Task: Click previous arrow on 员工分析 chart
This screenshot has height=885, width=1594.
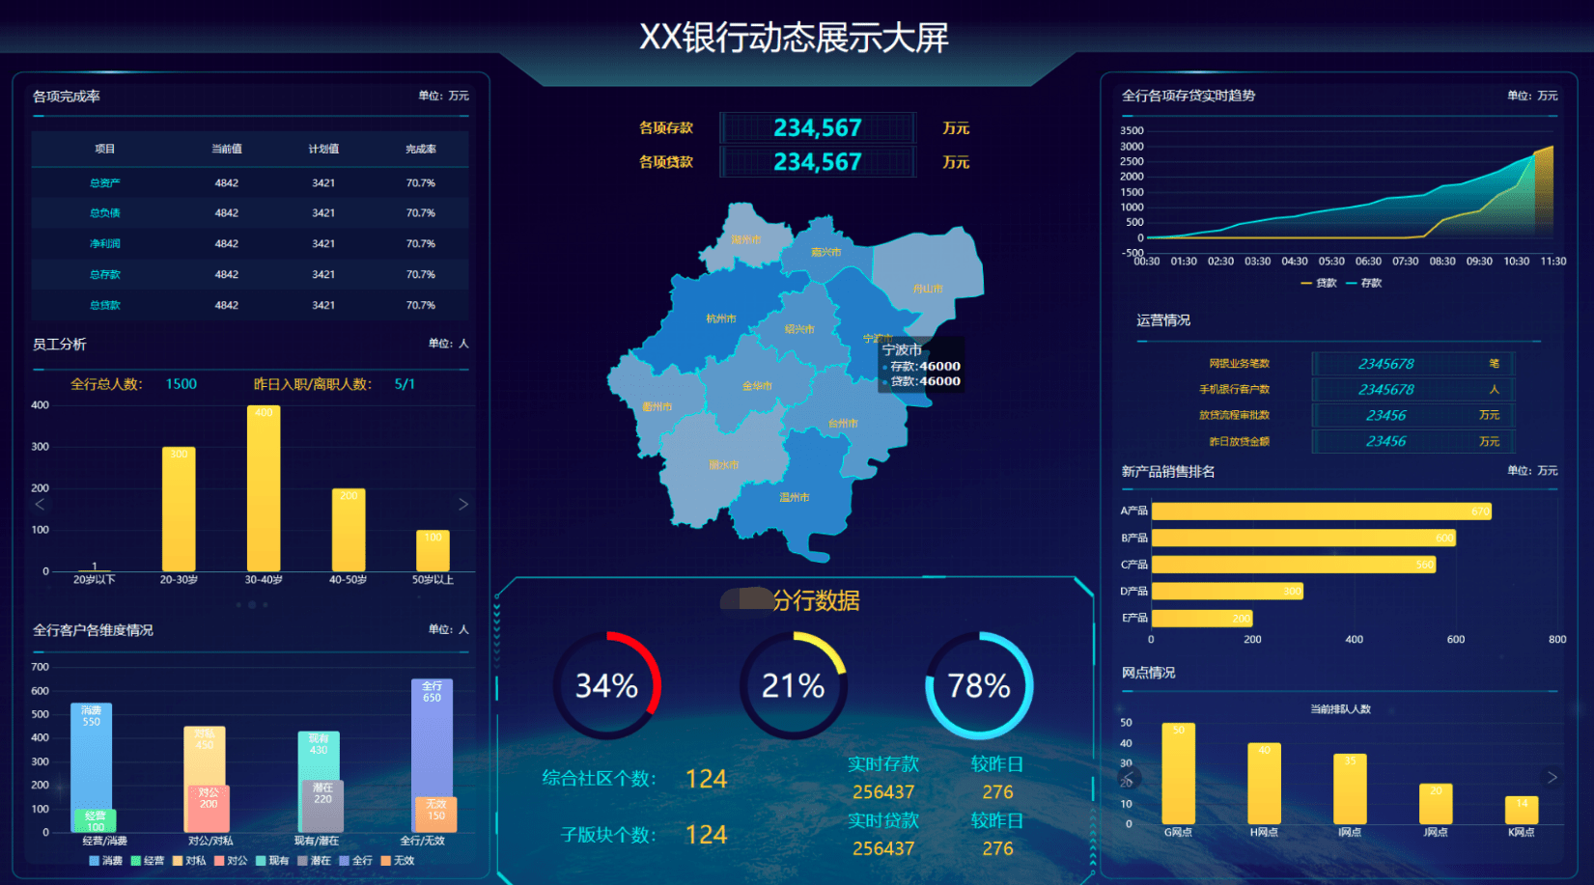Action: click(x=40, y=504)
